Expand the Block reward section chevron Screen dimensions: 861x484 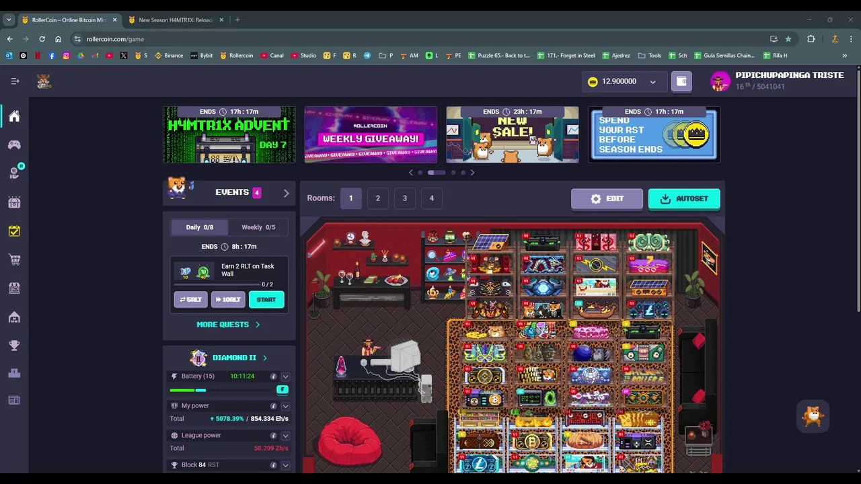pyautogui.click(x=285, y=465)
